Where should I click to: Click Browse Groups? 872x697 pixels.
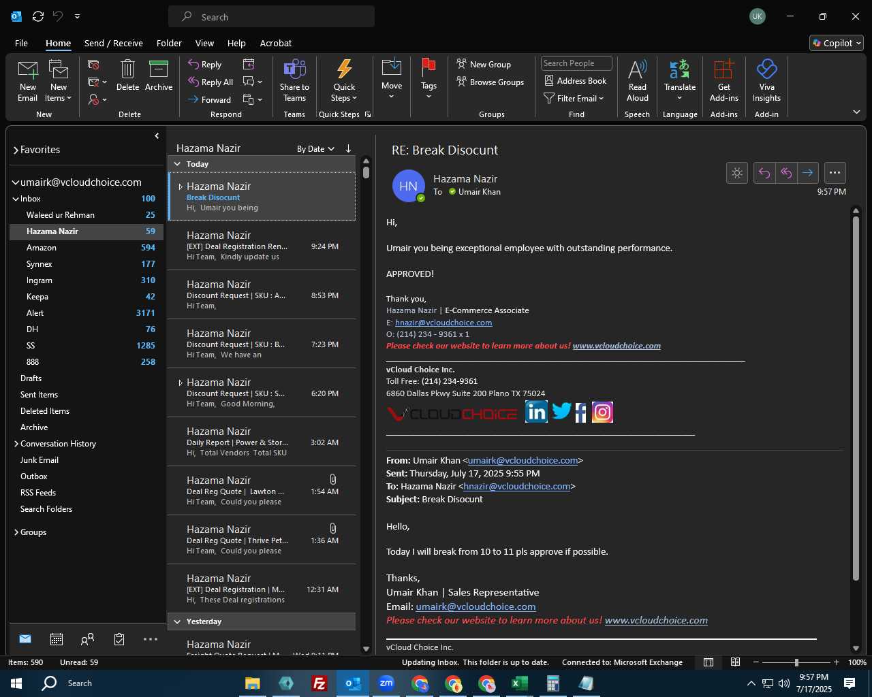[490, 82]
